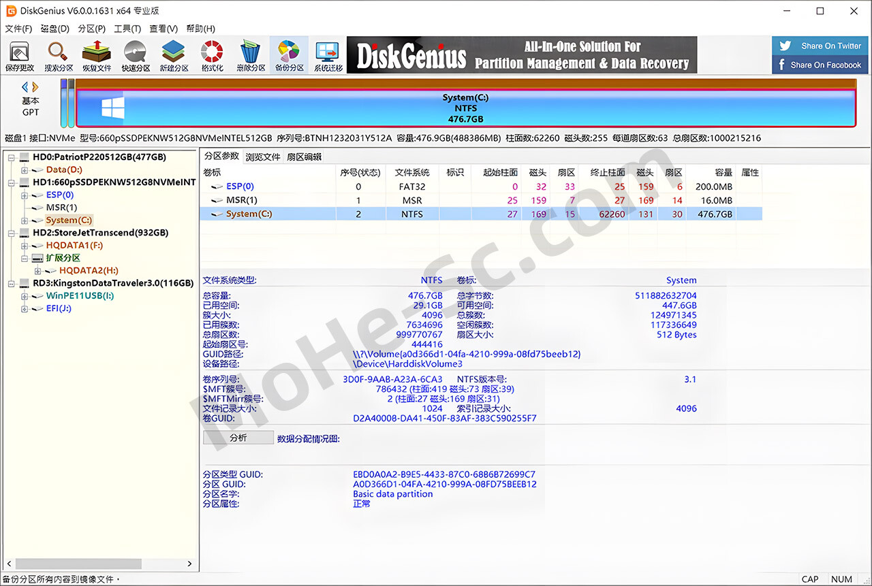872x586 pixels.
Task: Select Data(D:) partition in the tree
Action: click(64, 169)
